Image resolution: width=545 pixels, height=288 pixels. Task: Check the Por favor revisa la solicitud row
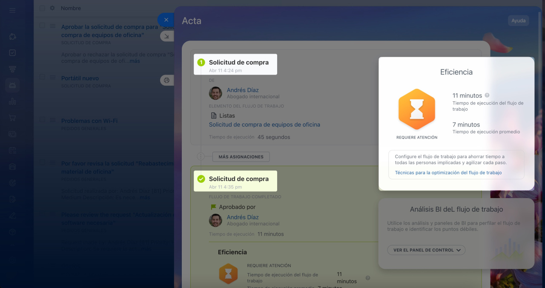[42, 162]
